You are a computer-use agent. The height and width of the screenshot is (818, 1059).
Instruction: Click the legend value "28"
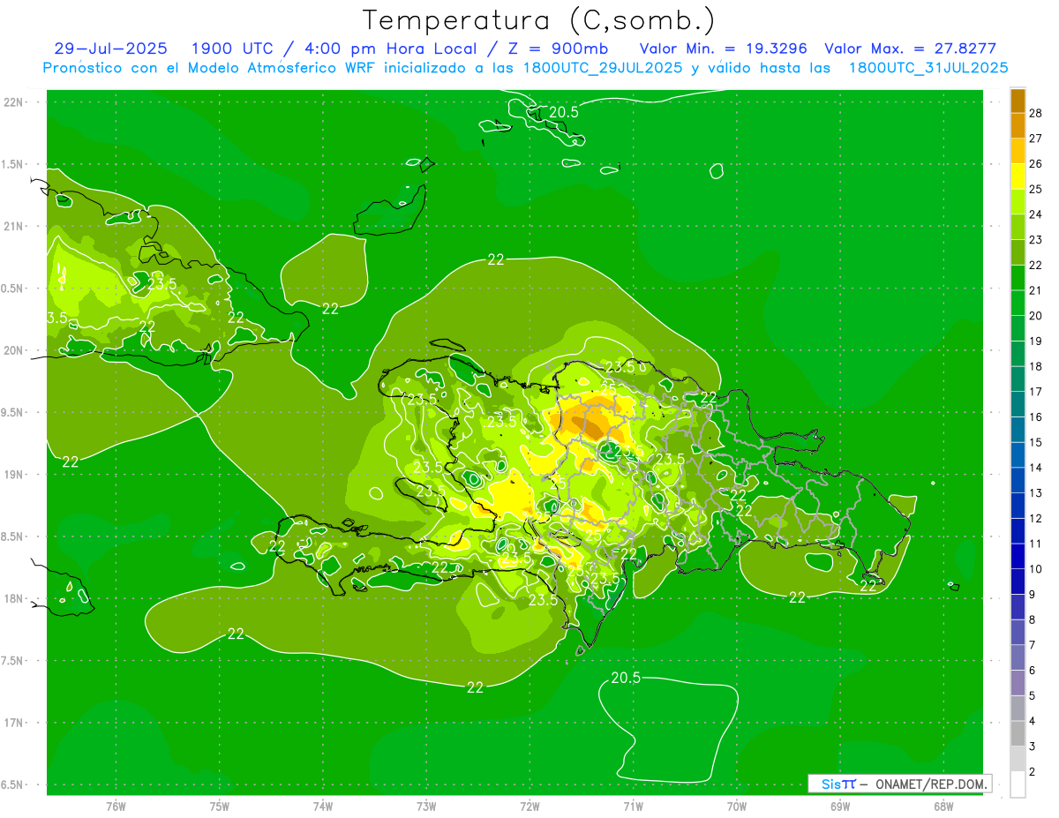[1037, 114]
